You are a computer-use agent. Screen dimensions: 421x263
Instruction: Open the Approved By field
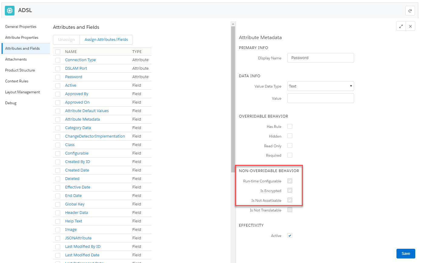pyautogui.click(x=77, y=94)
